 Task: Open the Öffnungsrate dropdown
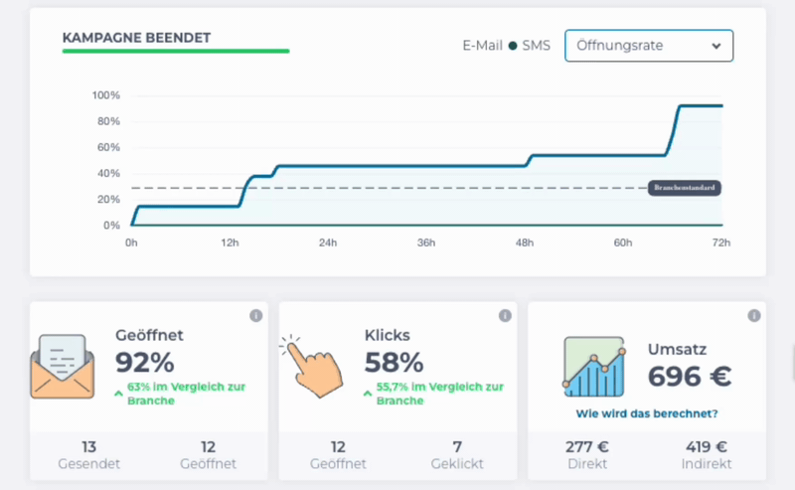pyautogui.click(x=649, y=46)
